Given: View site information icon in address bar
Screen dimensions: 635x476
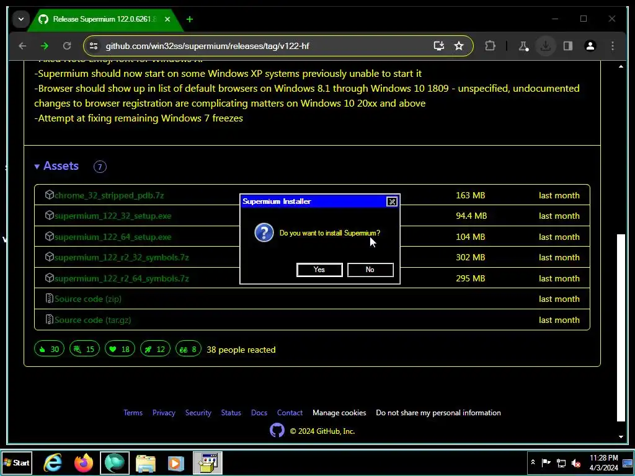Looking at the screenshot, I should coord(94,46).
